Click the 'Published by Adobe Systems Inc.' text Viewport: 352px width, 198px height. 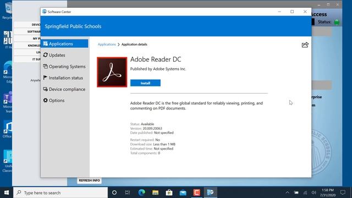tap(158, 69)
